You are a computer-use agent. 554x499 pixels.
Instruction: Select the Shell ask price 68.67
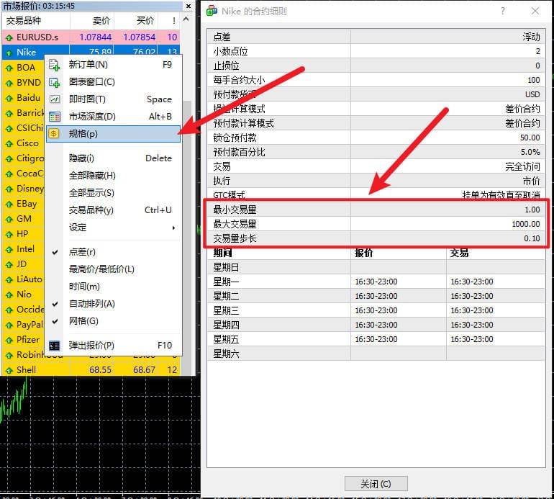coord(144,370)
